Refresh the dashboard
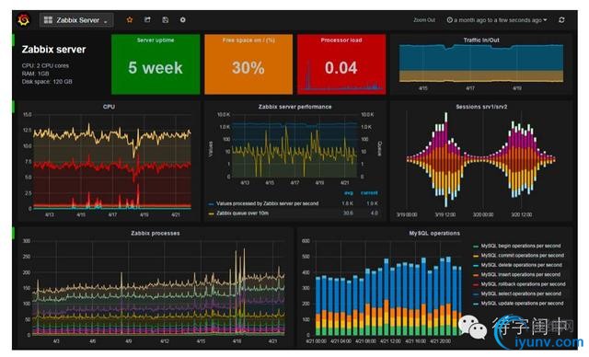The height and width of the screenshot is (357, 589). coord(561,20)
